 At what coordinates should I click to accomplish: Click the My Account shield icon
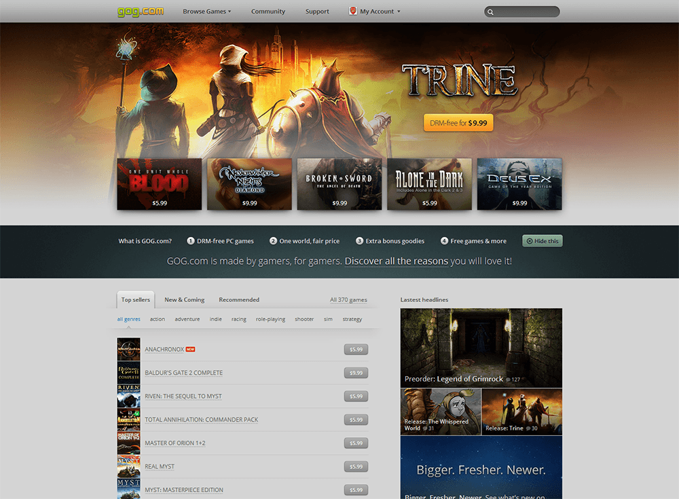pyautogui.click(x=353, y=11)
